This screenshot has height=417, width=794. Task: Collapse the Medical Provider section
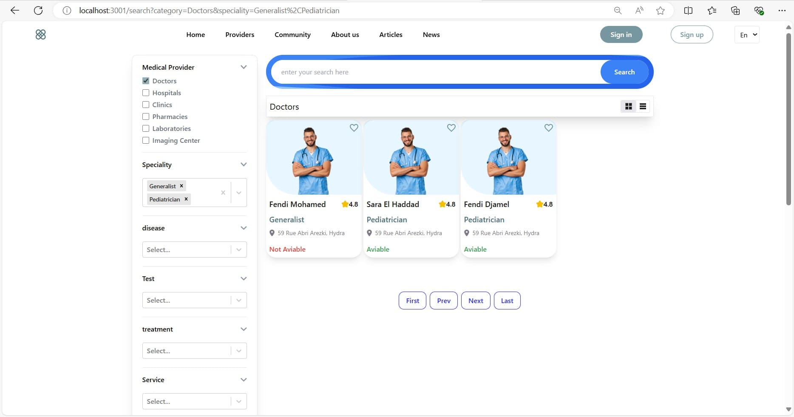(244, 67)
